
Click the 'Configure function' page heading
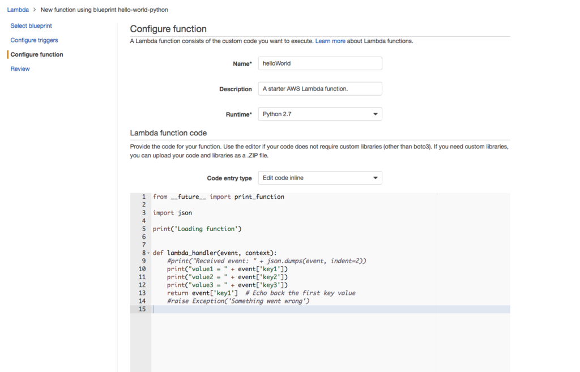(168, 29)
